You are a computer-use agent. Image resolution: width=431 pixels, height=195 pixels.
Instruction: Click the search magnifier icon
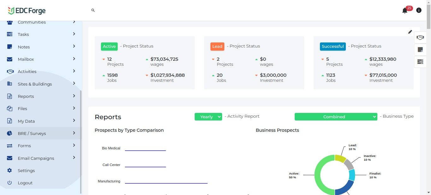93,10
